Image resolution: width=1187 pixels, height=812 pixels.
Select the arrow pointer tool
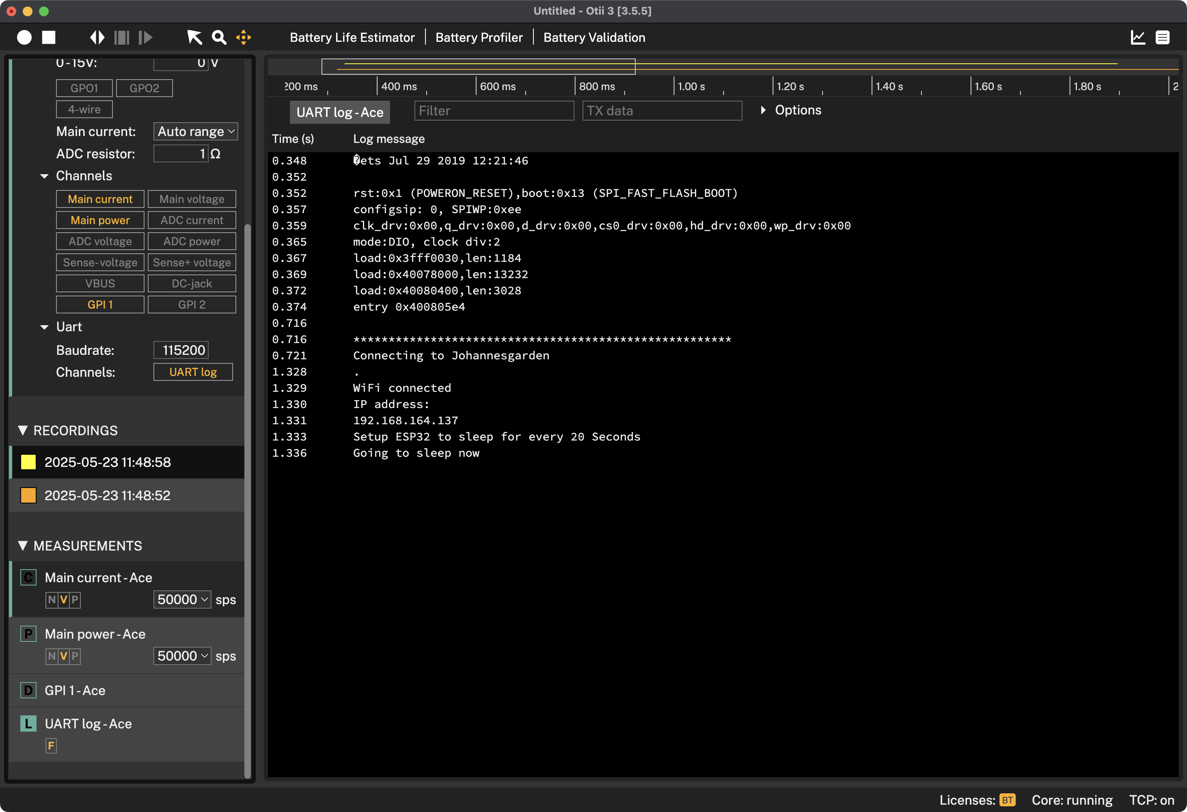click(x=194, y=37)
